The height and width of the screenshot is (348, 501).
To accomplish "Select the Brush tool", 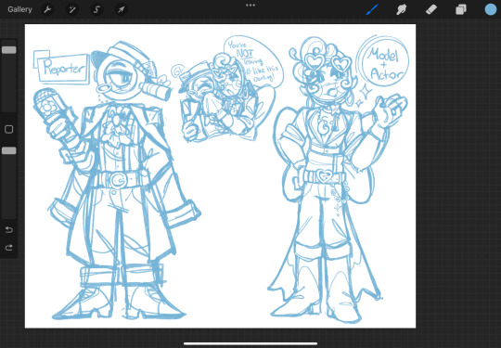I will (372, 9).
